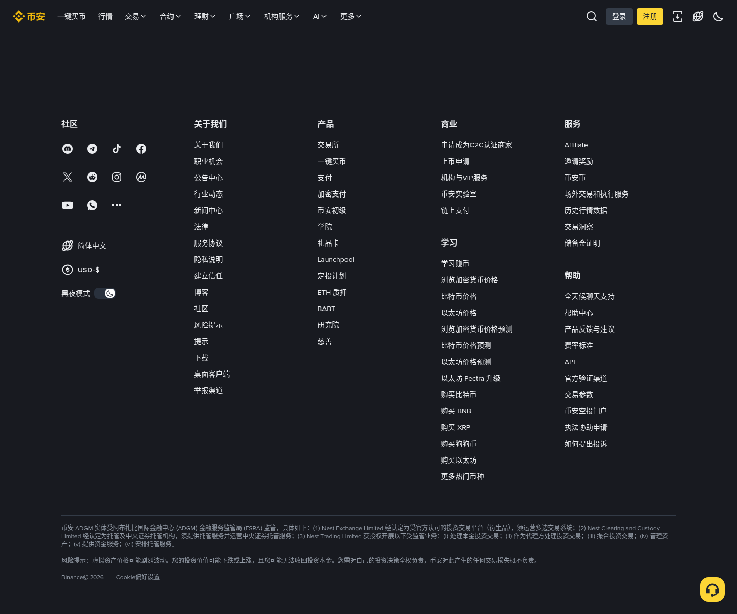
Task: Open language globe icon in header
Action: [698, 16]
